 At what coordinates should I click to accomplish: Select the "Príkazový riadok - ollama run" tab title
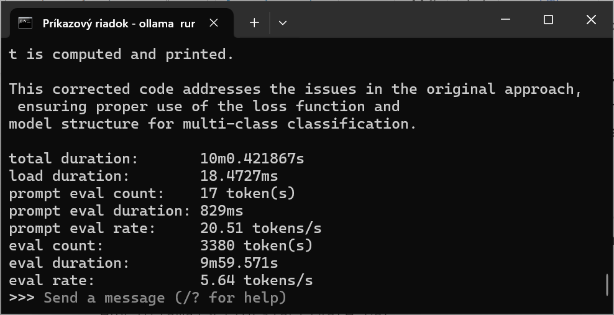[119, 24]
